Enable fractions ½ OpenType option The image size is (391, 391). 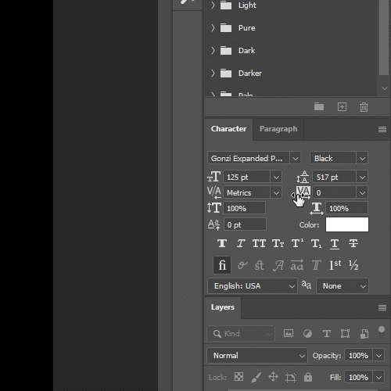[353, 265]
